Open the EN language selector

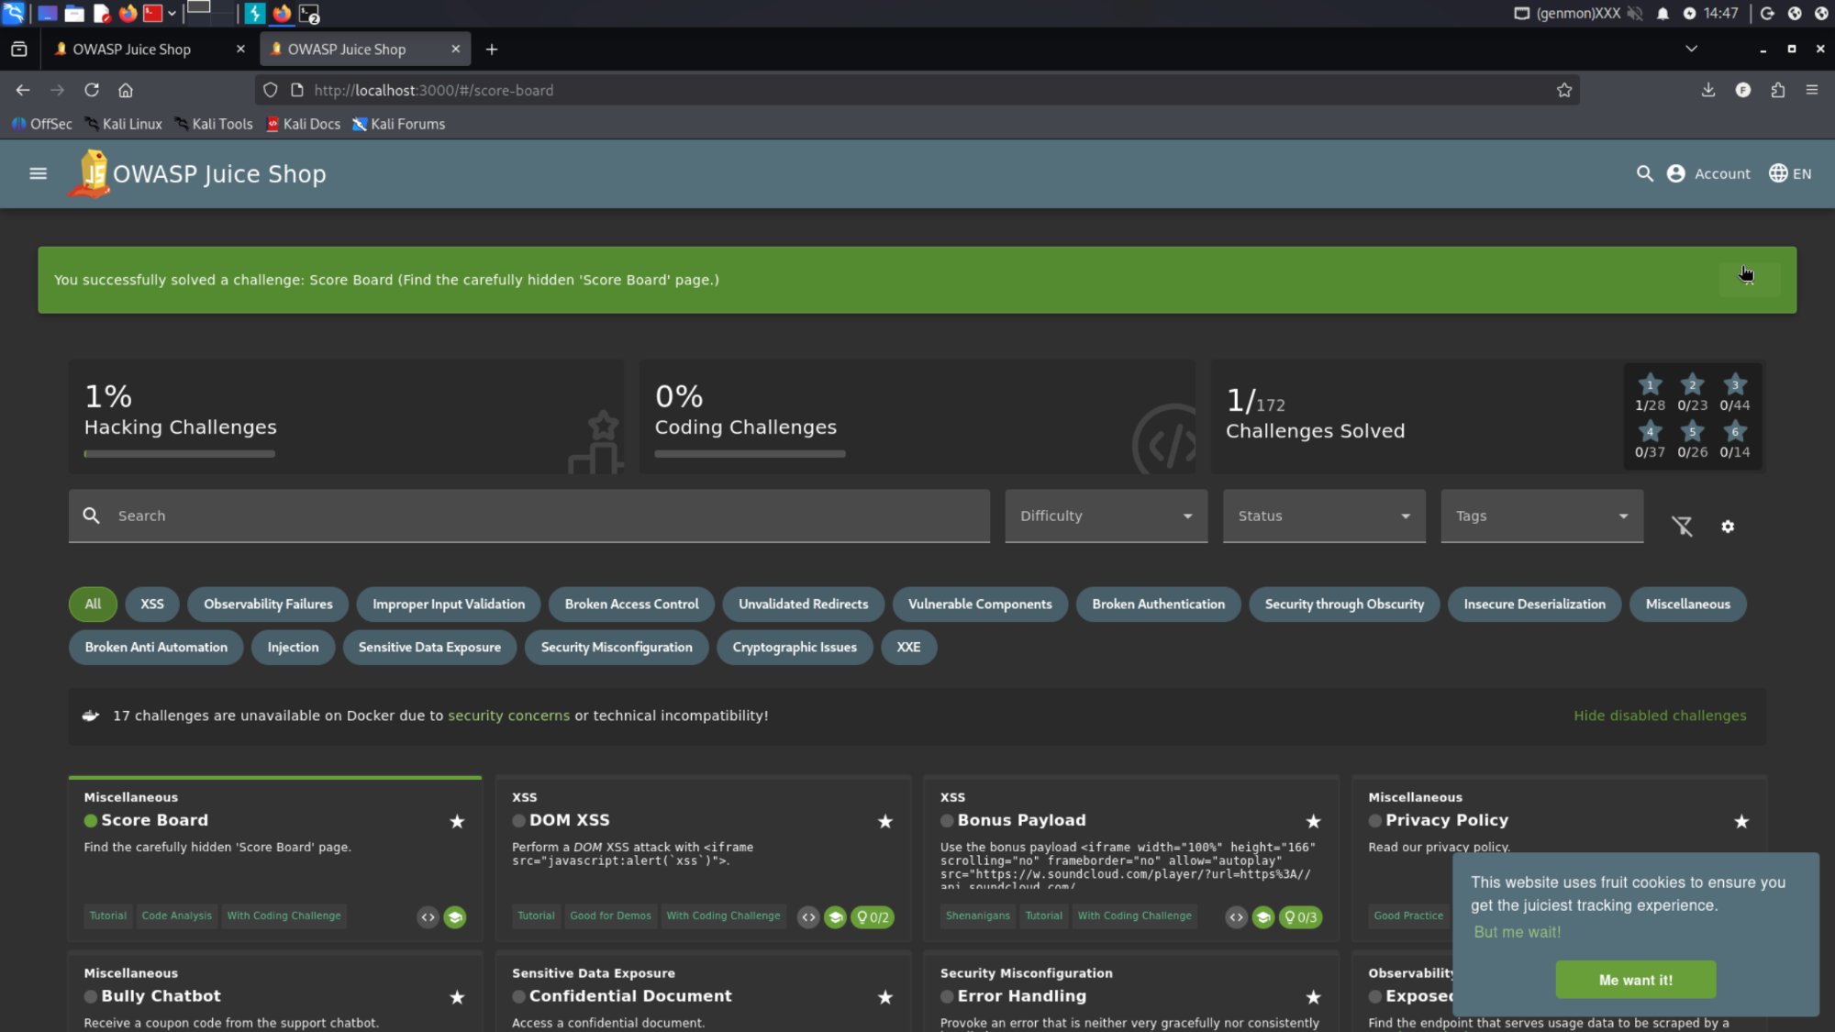click(1790, 173)
